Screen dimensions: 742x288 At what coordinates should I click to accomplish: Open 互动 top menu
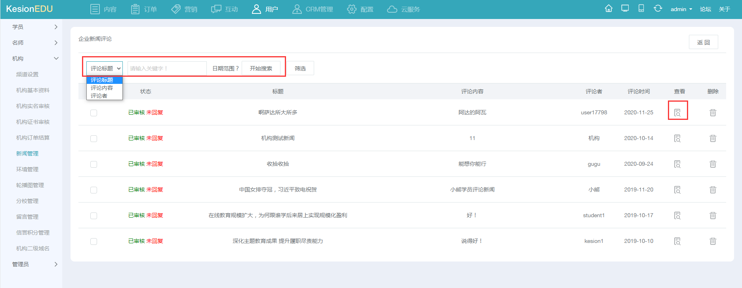click(x=225, y=9)
